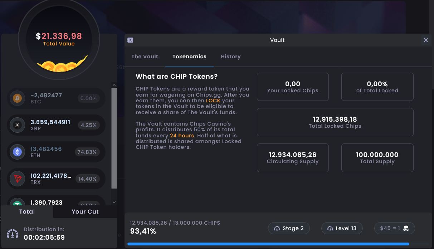
Task: Click the orange 24 hours text
Action: click(182, 136)
